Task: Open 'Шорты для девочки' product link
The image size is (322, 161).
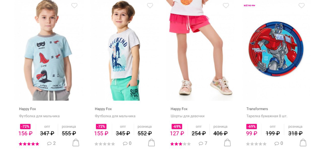Action: tap(187, 116)
